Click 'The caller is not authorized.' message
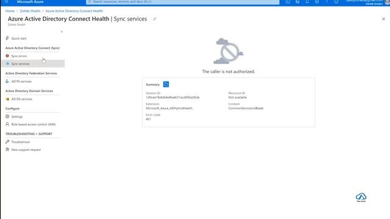 pyautogui.click(x=229, y=72)
